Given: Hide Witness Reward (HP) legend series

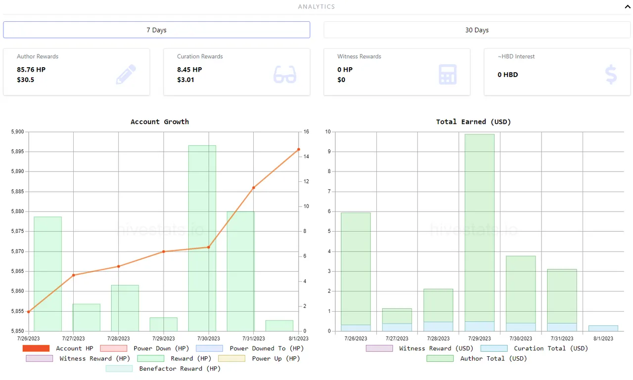Looking at the screenshot, I should (x=40, y=358).
